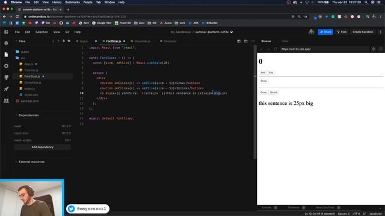The width and height of the screenshot is (385, 216).
Task: Click the Sub button in the preview
Action: tap(271, 73)
